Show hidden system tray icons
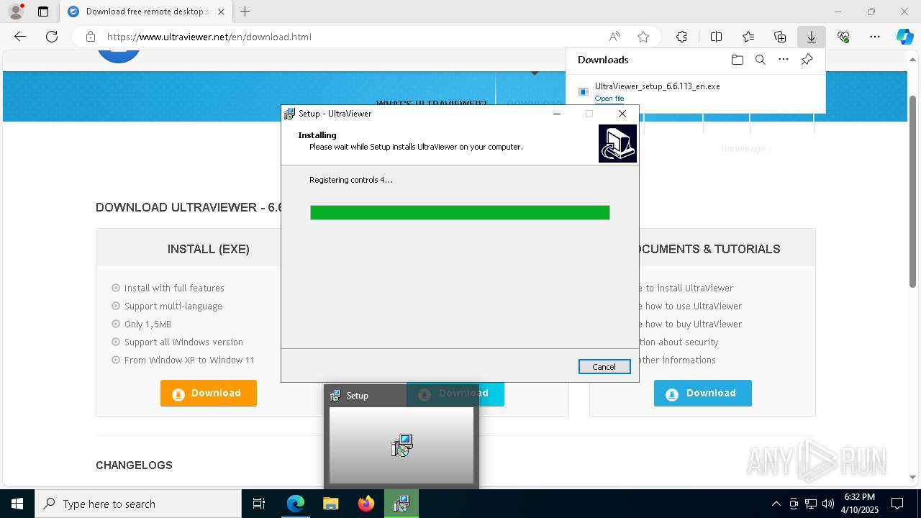The width and height of the screenshot is (921, 518). click(776, 504)
